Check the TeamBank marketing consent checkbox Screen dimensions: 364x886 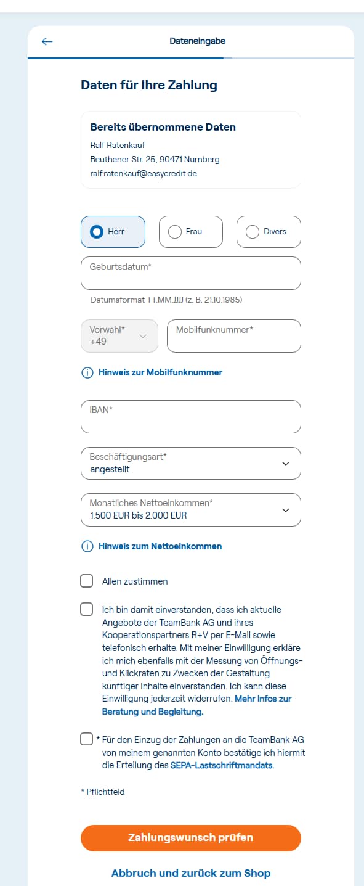click(x=86, y=609)
